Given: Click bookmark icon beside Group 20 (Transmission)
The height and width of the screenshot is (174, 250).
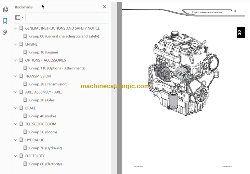Looking at the screenshot, I should coord(25,84).
